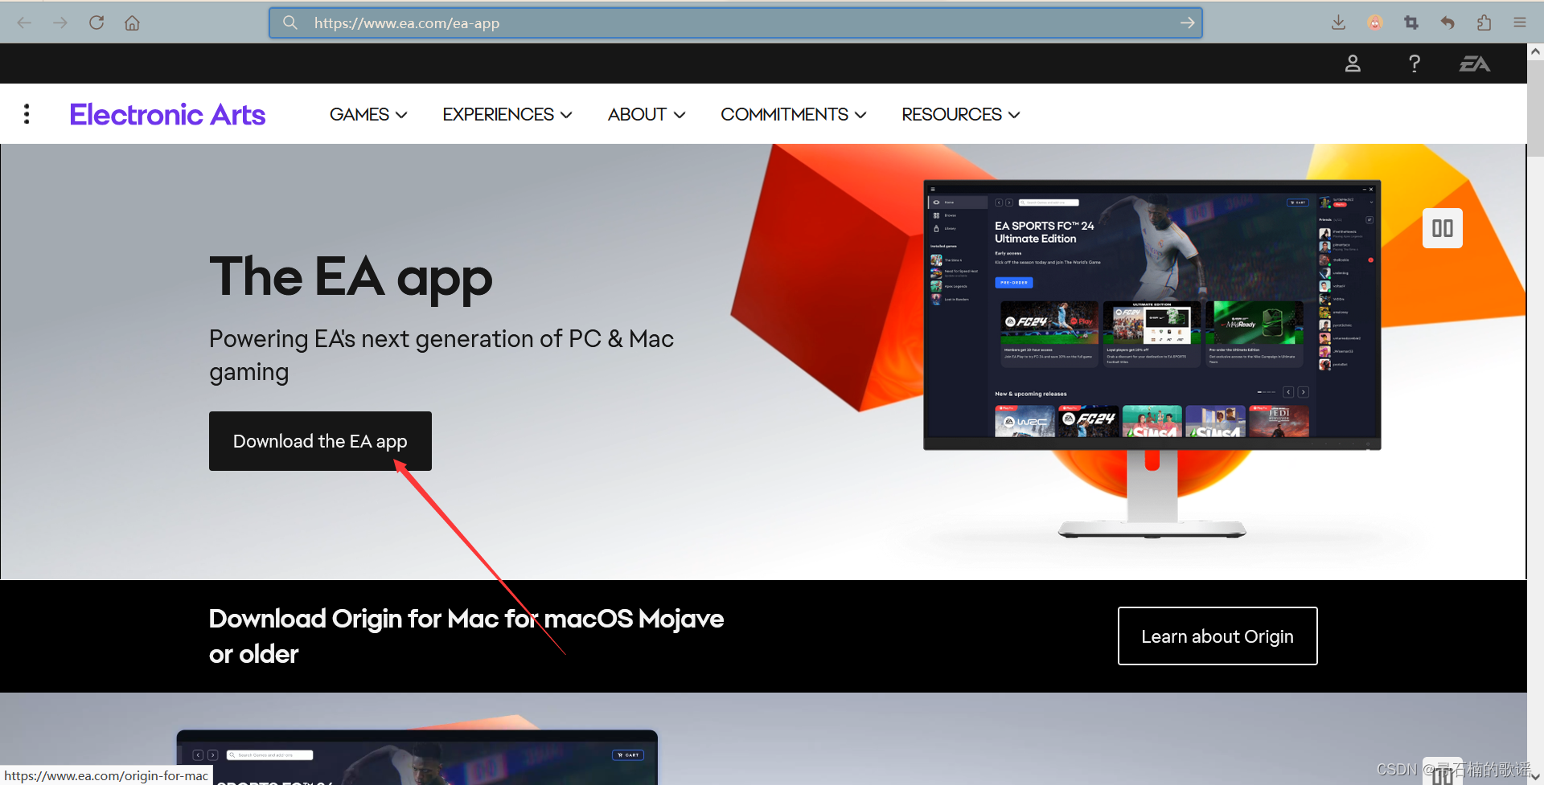
Task: Click 'Powering EA's next generation' subtitle
Action: (441, 355)
